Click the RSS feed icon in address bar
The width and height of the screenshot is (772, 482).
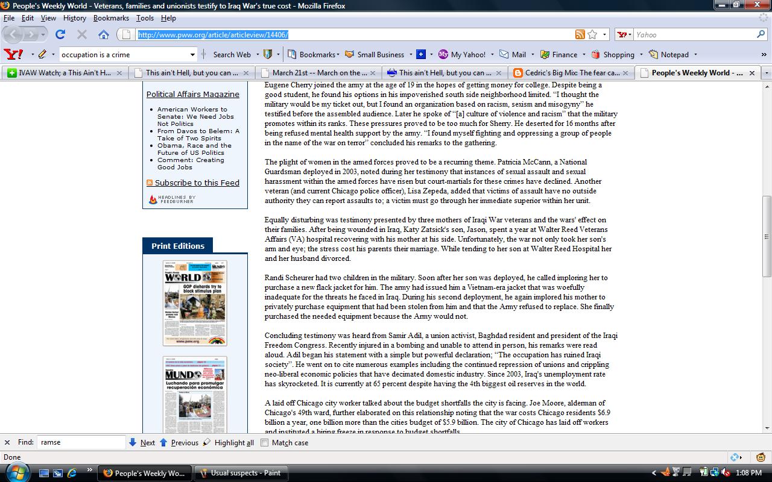(x=580, y=34)
